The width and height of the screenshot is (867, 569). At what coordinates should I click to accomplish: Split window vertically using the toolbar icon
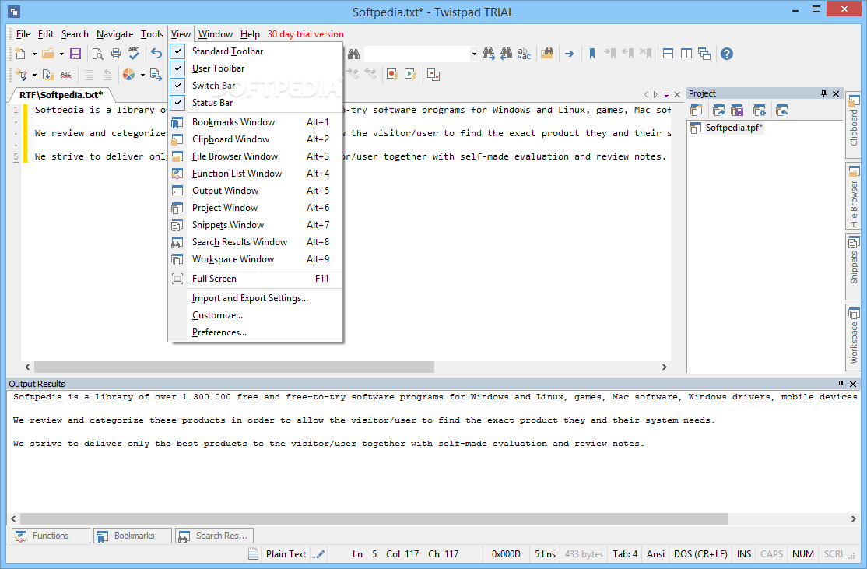[x=686, y=54]
